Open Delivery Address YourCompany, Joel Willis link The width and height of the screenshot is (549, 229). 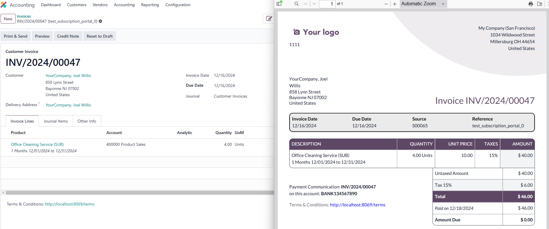point(68,105)
